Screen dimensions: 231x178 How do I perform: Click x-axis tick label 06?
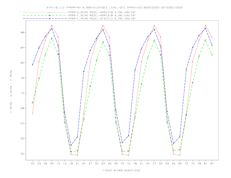coord(45,163)
